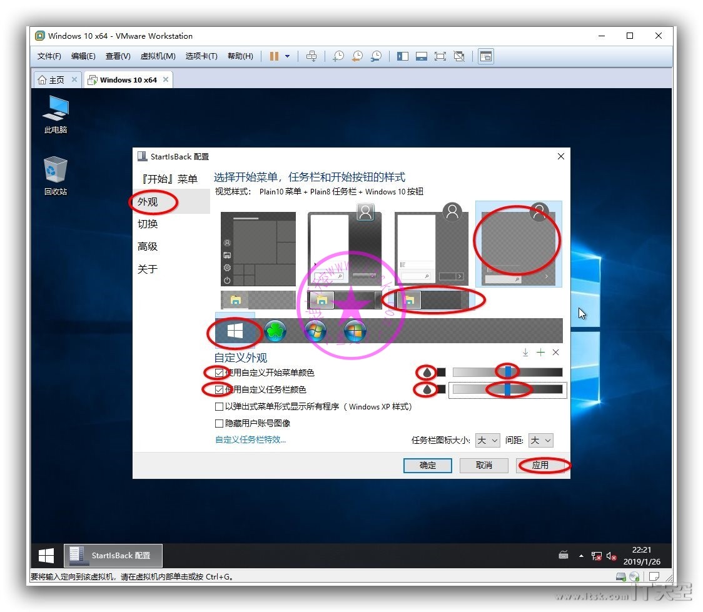
Task: Click the console view toolbar button
Action: [x=486, y=56]
